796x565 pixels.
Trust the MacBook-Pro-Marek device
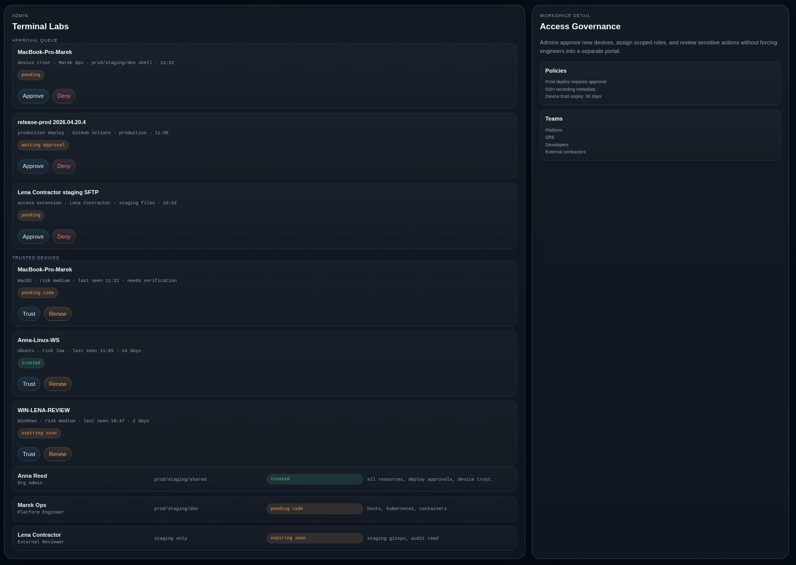pos(29,314)
